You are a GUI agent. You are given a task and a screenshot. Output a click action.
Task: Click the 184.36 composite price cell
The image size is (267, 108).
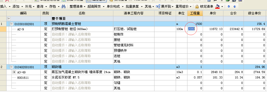(x=254, y=77)
